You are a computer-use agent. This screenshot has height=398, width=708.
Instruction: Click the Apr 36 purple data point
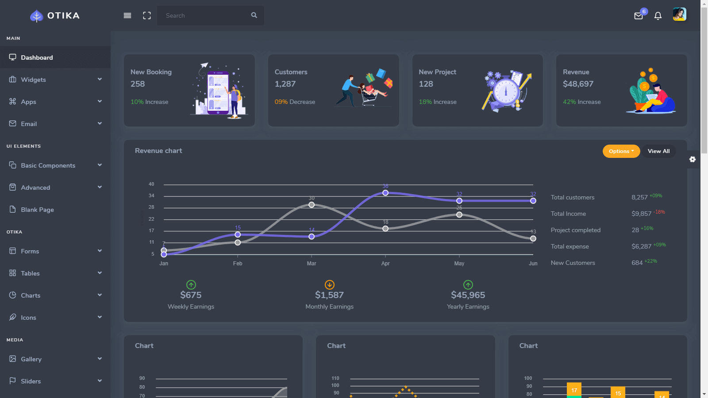click(385, 193)
